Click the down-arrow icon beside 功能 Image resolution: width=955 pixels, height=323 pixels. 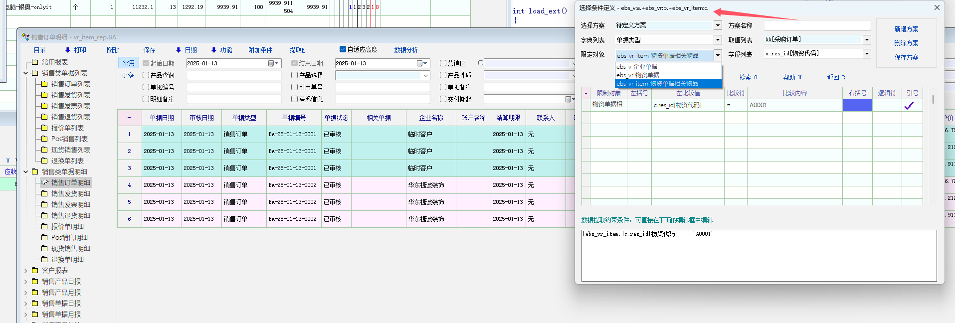click(213, 50)
